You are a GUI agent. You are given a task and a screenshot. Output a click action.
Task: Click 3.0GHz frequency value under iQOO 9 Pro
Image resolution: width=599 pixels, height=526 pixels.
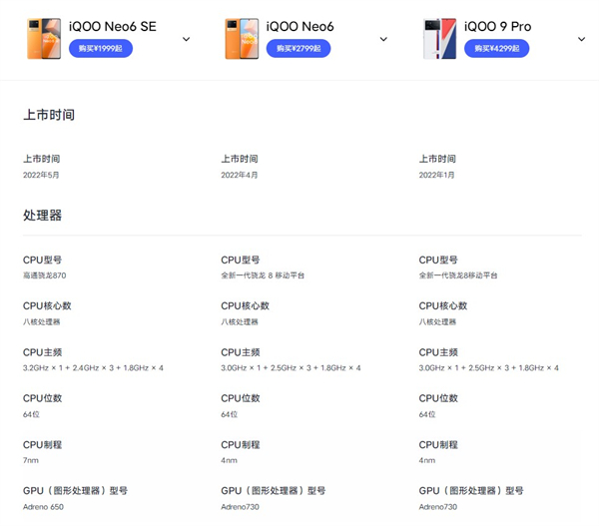[488, 368]
